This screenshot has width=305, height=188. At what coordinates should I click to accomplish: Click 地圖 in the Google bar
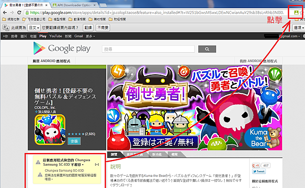tap(33, 36)
